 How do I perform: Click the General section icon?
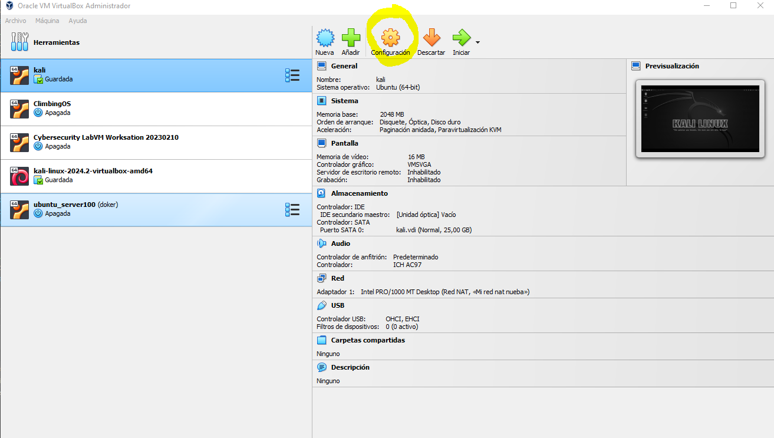click(x=321, y=66)
